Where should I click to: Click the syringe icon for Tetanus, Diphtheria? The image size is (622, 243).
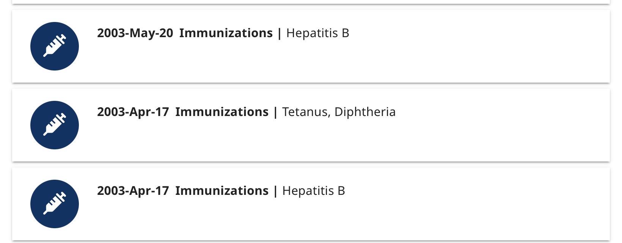(x=55, y=125)
